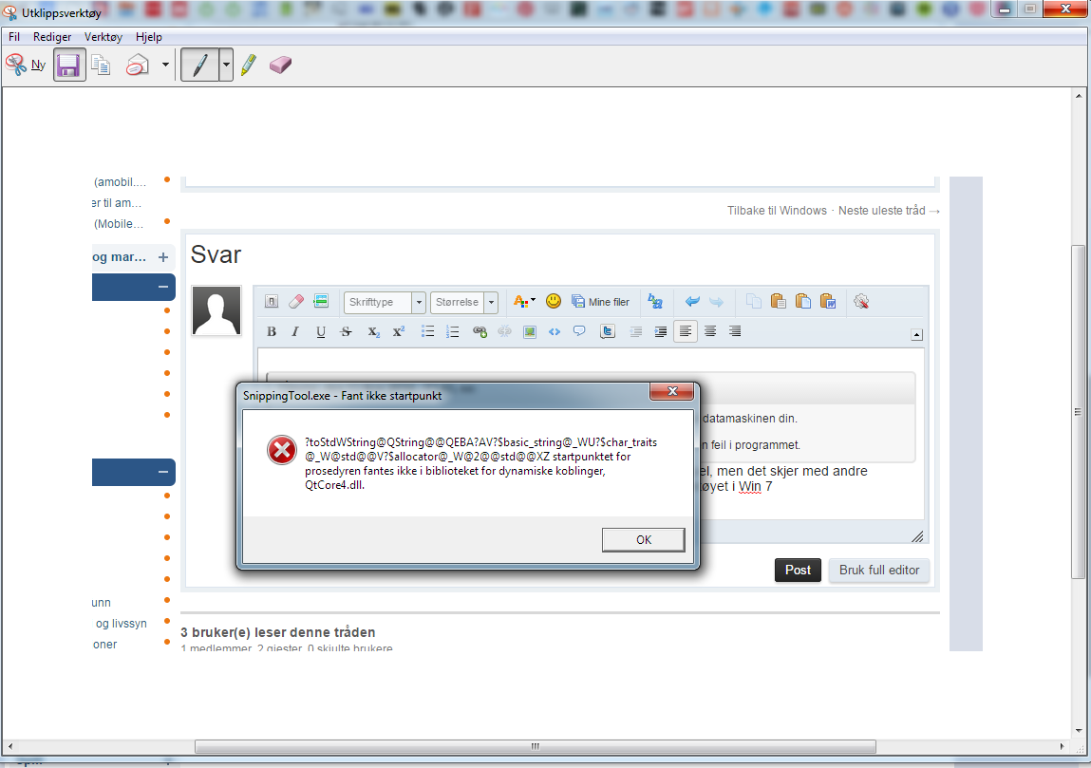Insert a bulleted list
The height and width of the screenshot is (768, 1091).
[x=427, y=332]
